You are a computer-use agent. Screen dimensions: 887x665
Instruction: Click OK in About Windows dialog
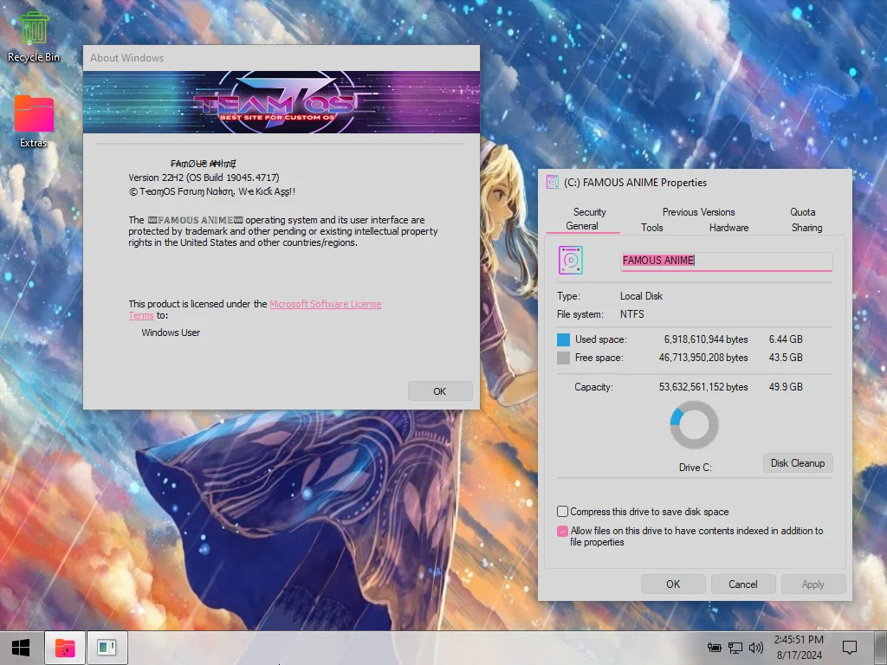click(x=439, y=391)
